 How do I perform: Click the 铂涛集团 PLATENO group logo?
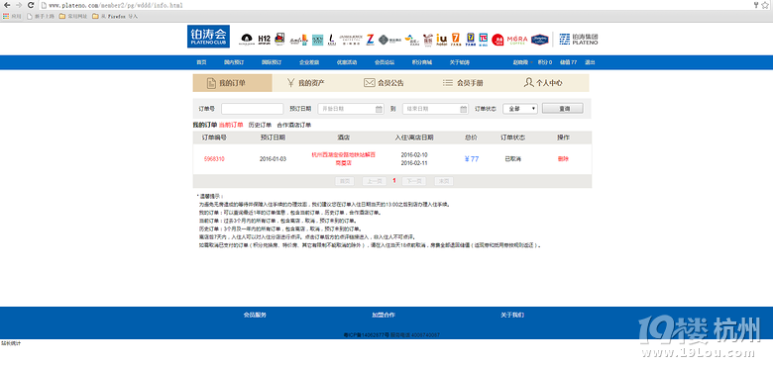(579, 40)
